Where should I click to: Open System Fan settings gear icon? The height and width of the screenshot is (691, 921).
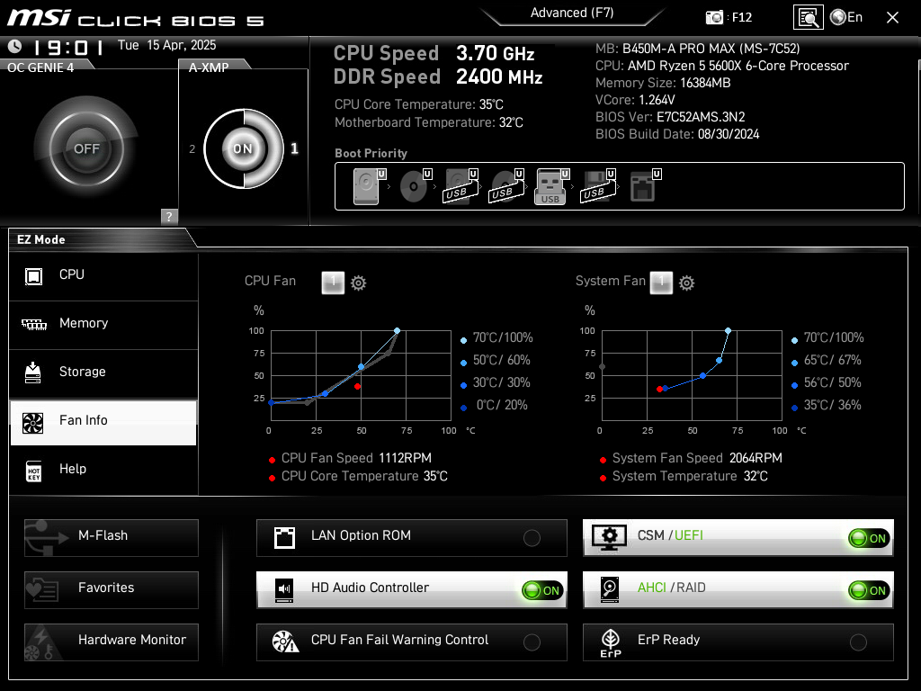point(686,283)
